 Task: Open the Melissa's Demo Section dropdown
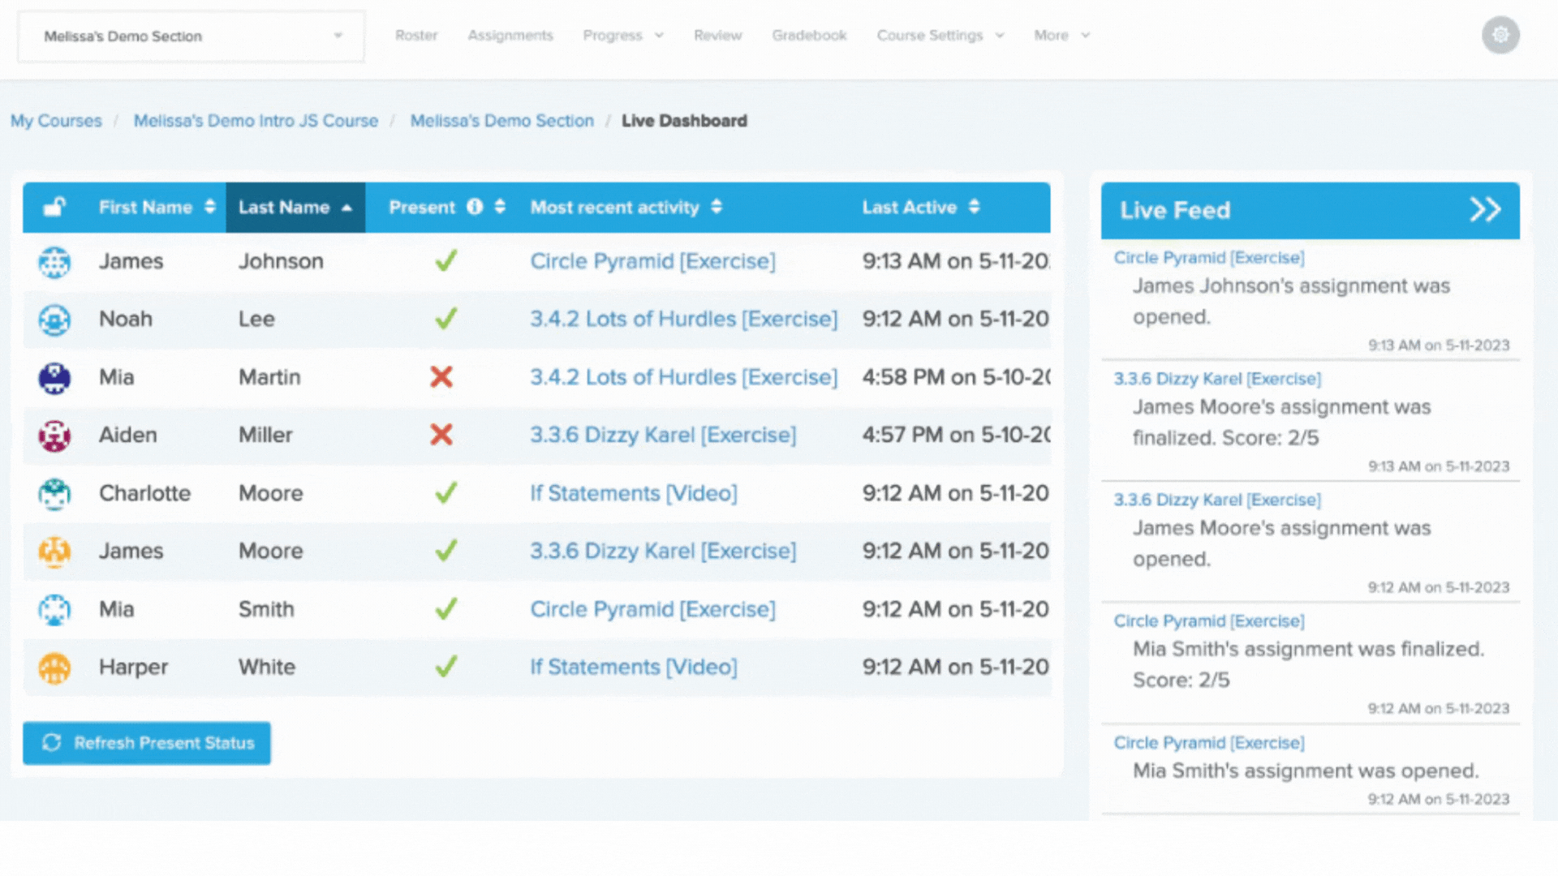(192, 36)
